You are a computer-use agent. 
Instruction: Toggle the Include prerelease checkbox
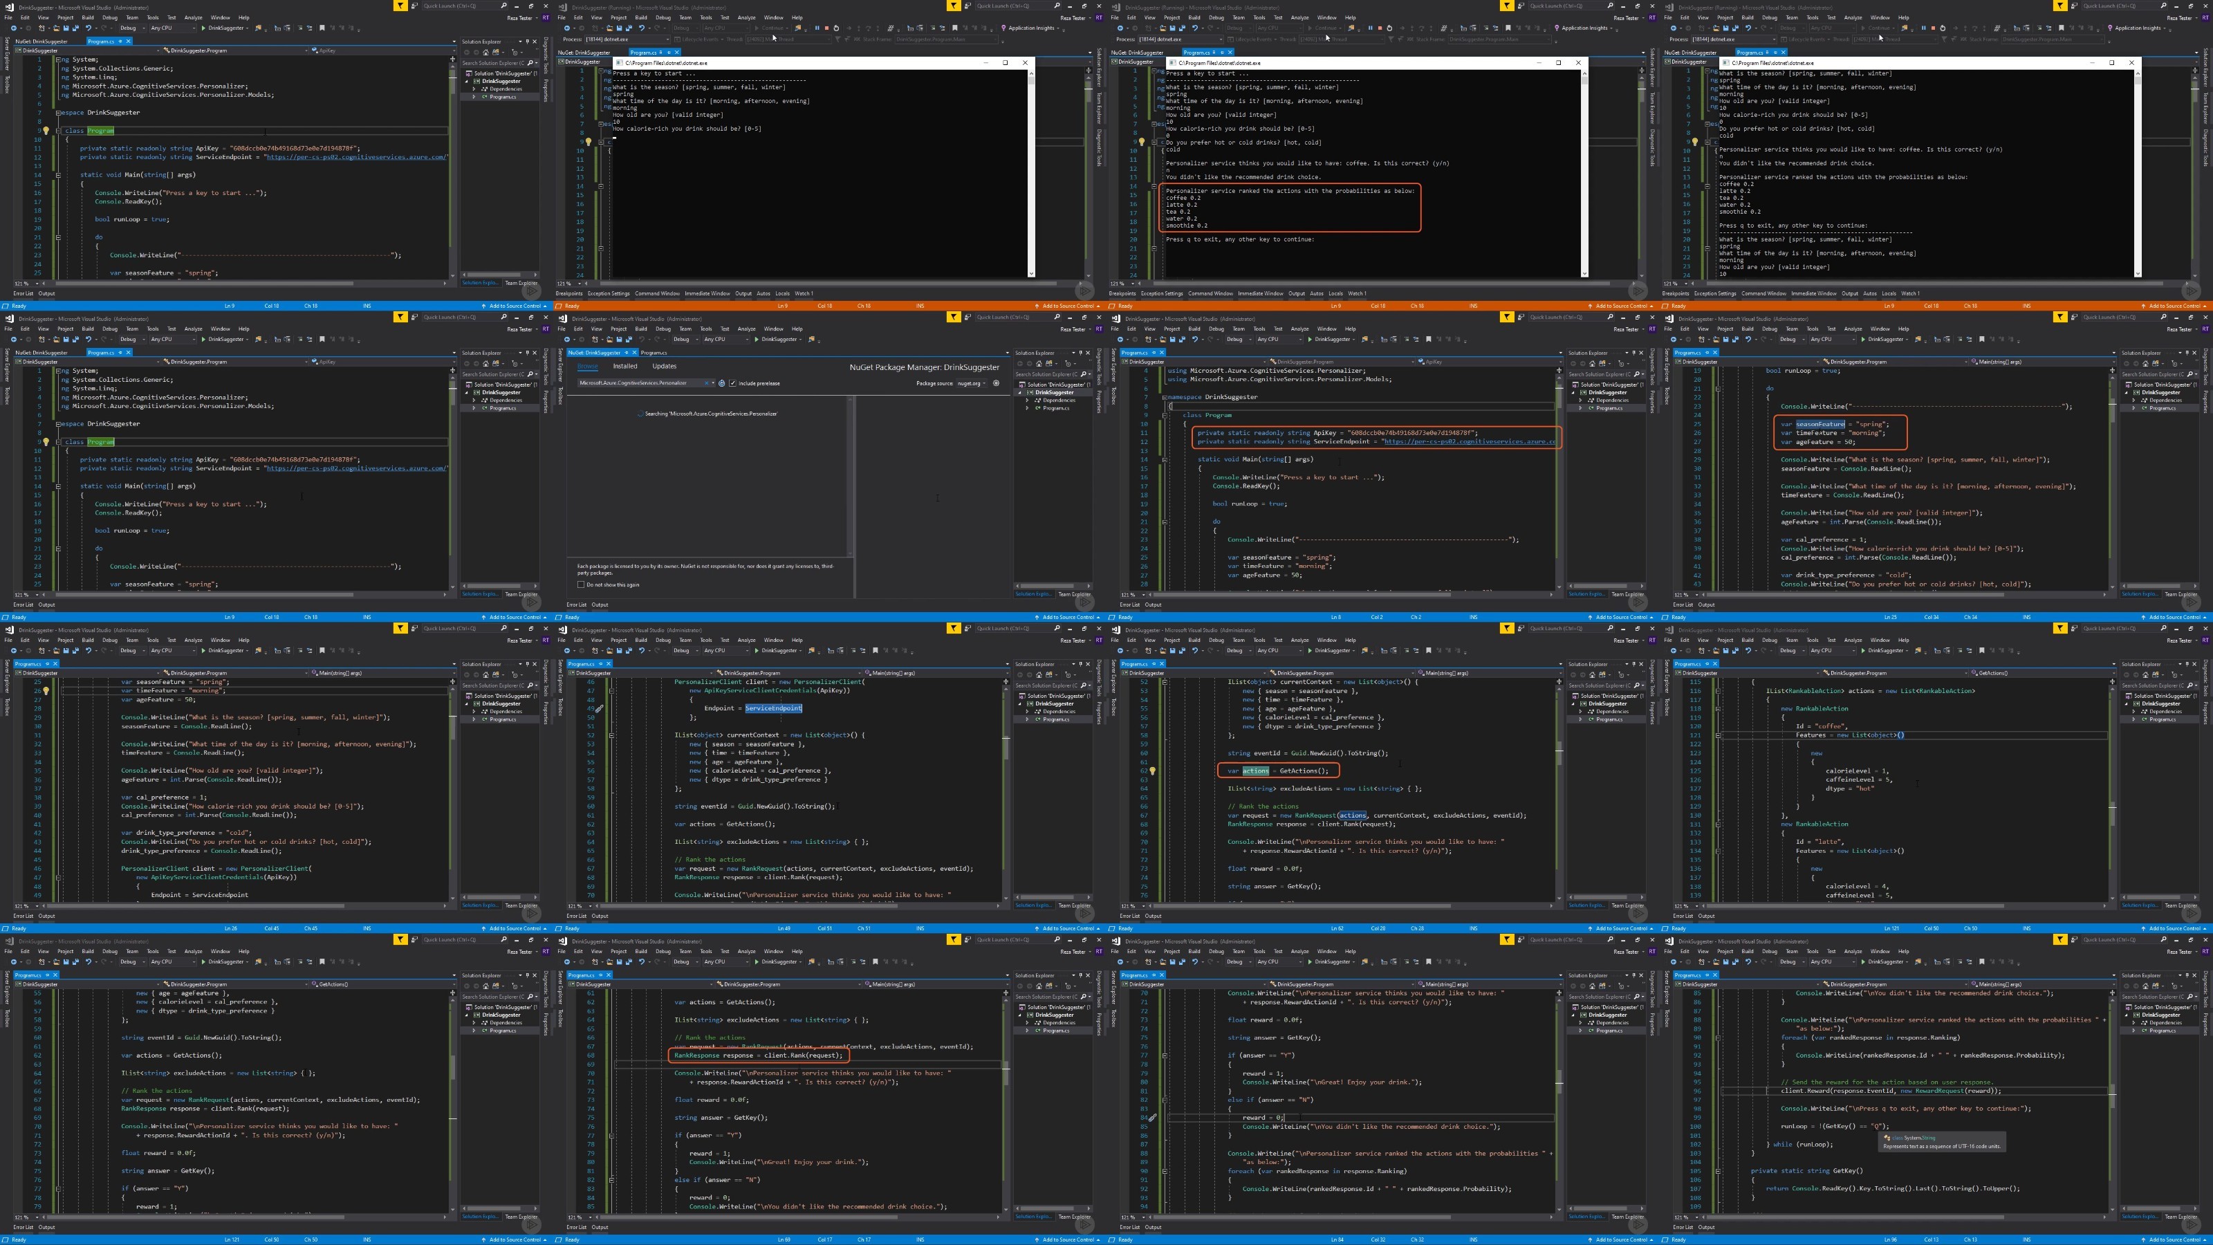pyautogui.click(x=733, y=383)
